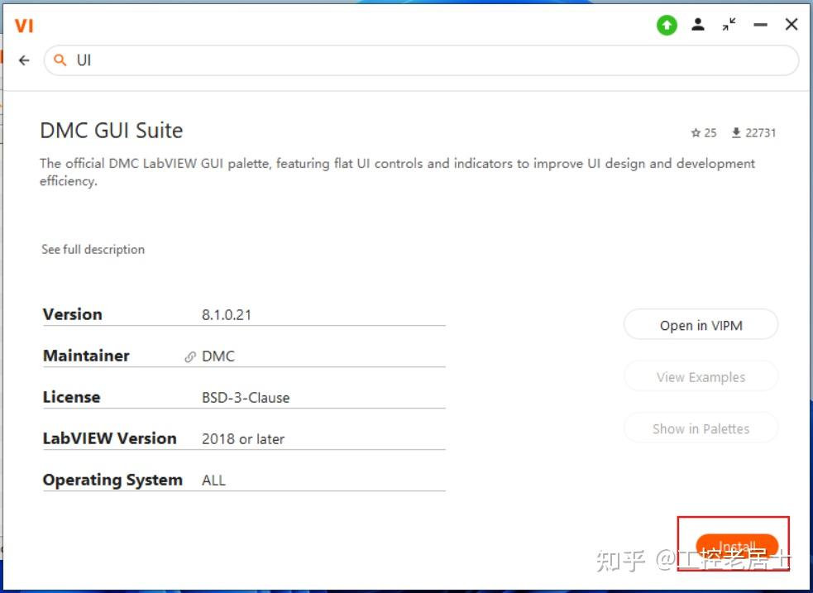Viewport: 813px width, 593px height.
Task: Click into the search field containing UI
Action: pos(421,60)
